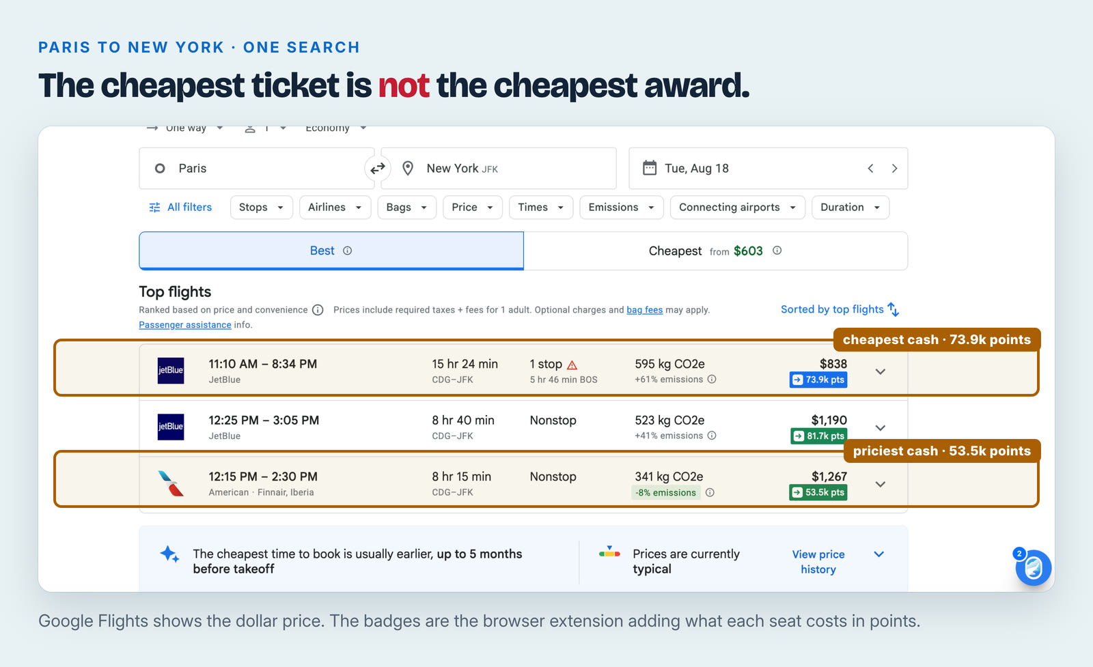Click View price history
Image resolution: width=1093 pixels, height=667 pixels.
pos(818,562)
